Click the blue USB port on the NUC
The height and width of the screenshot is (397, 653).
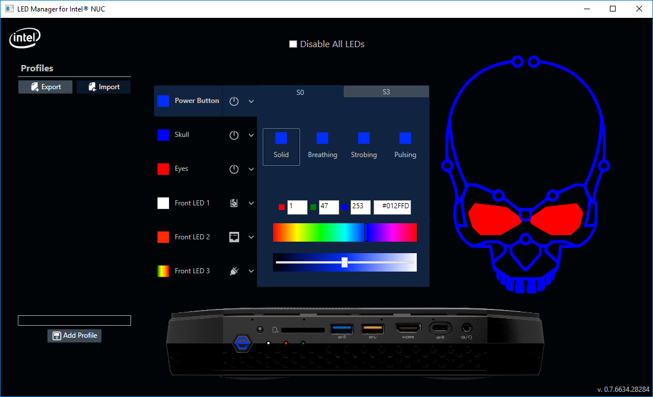coord(341,329)
